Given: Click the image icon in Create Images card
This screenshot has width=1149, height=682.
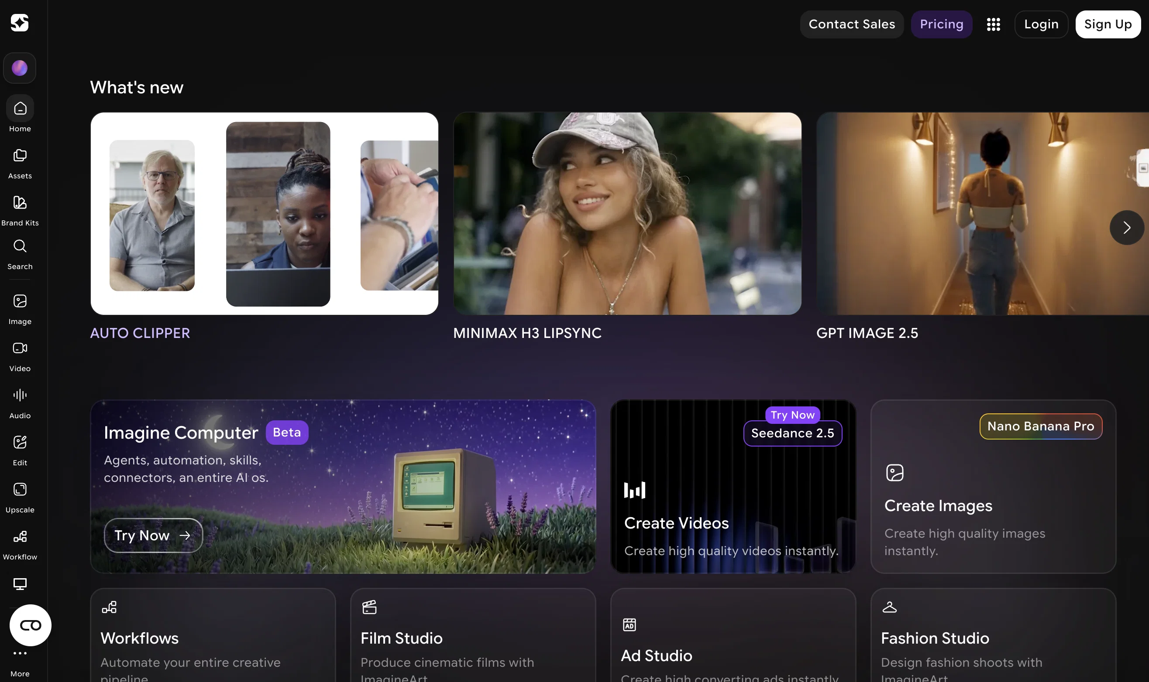Looking at the screenshot, I should click(x=894, y=473).
